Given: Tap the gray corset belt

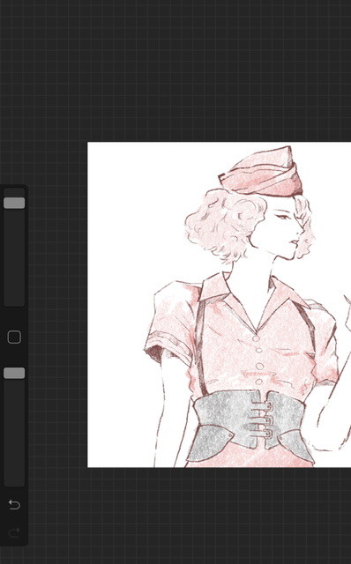Looking at the screenshot, I should click(250, 425).
